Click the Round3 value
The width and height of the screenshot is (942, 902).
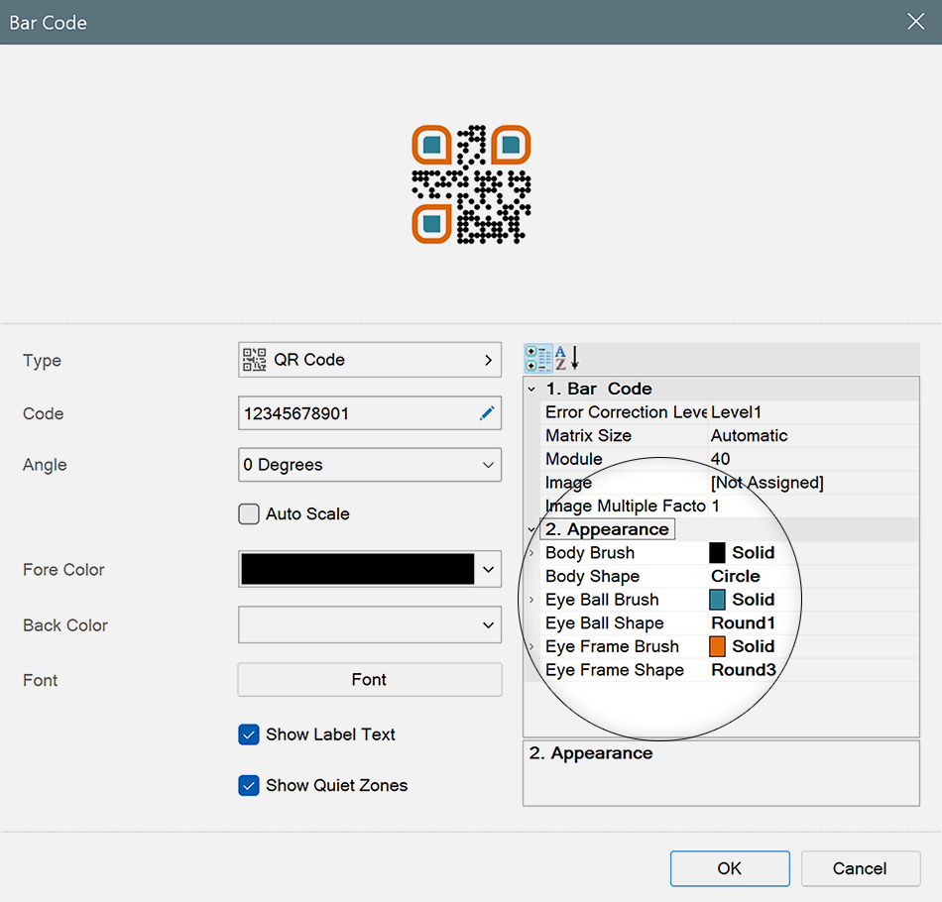click(x=744, y=670)
